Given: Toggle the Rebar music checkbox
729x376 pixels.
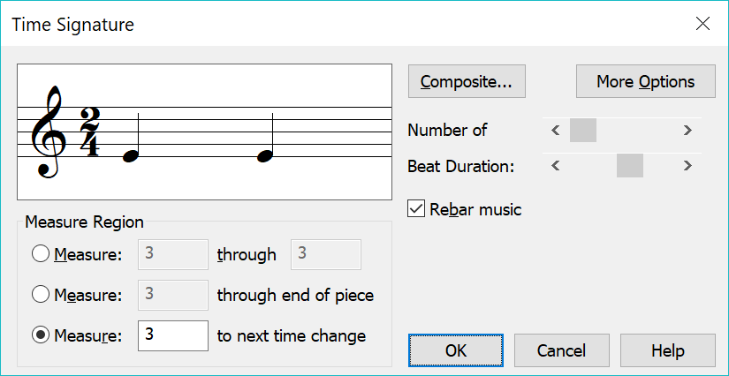Looking at the screenshot, I should coord(416,209).
